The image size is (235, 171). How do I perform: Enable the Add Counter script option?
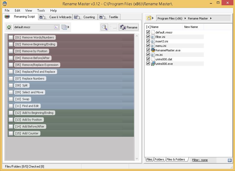[11, 133]
